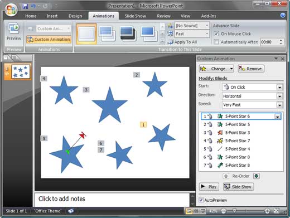Select animation 2 5-Point Star 5

(241, 124)
